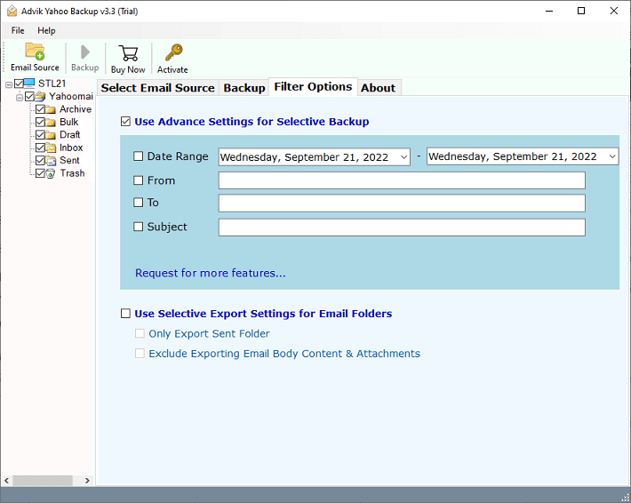The image size is (631, 503).
Task: Click the Email Source toolbar icon
Action: pyautogui.click(x=35, y=52)
